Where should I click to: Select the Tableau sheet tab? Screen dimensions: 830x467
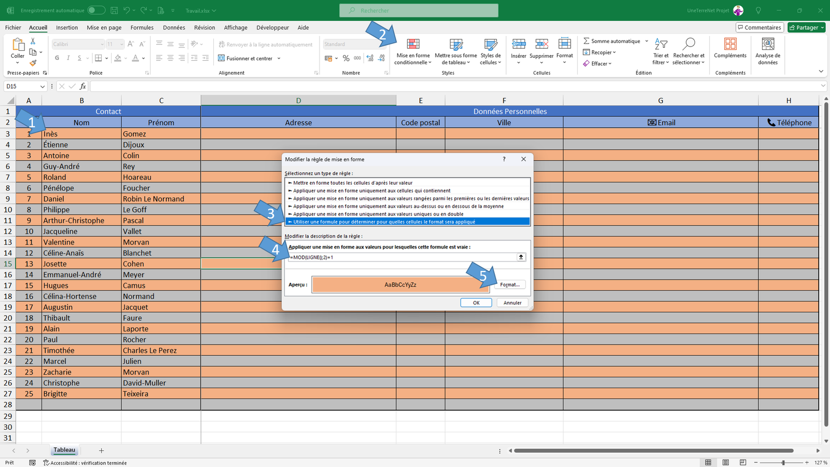coord(64,450)
